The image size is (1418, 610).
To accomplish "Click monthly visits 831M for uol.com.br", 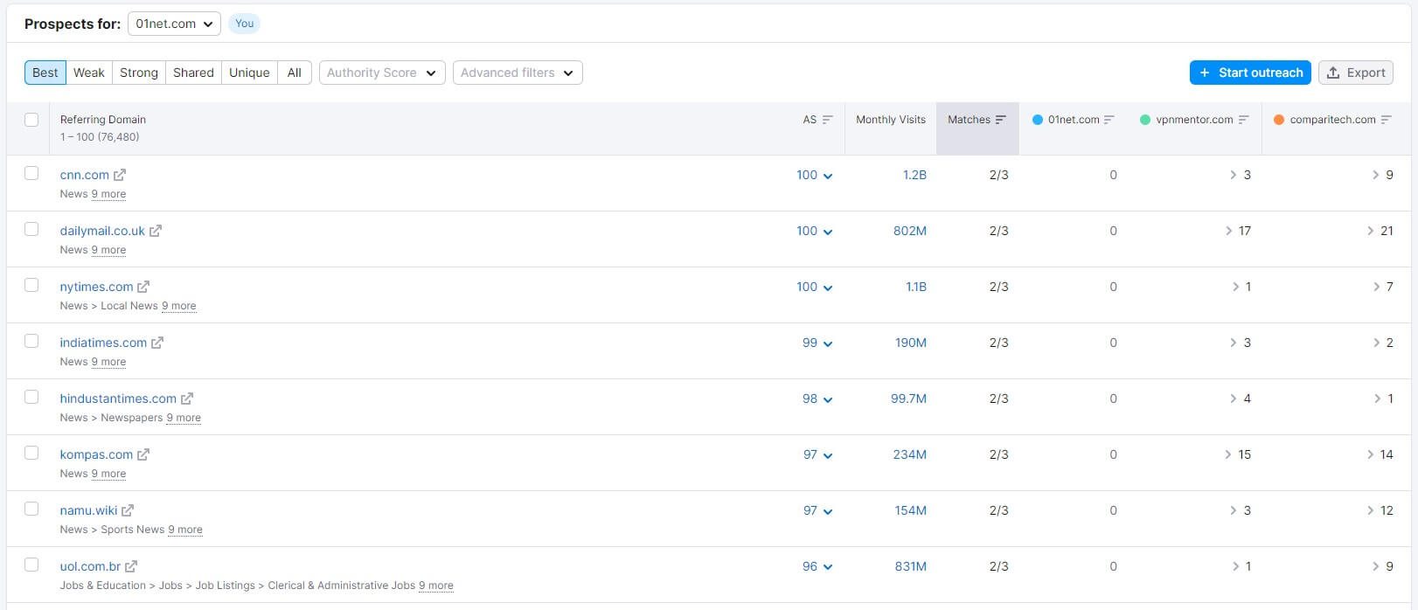I will point(911,566).
